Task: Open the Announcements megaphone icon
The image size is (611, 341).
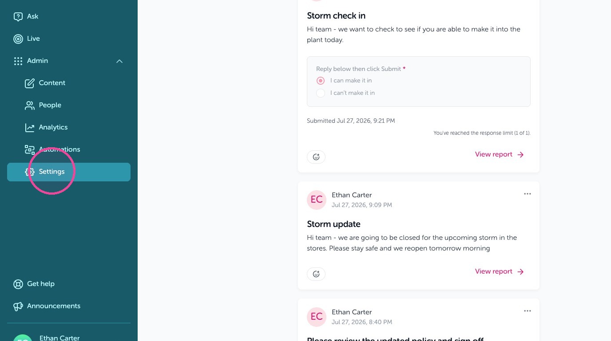Action: (18, 306)
